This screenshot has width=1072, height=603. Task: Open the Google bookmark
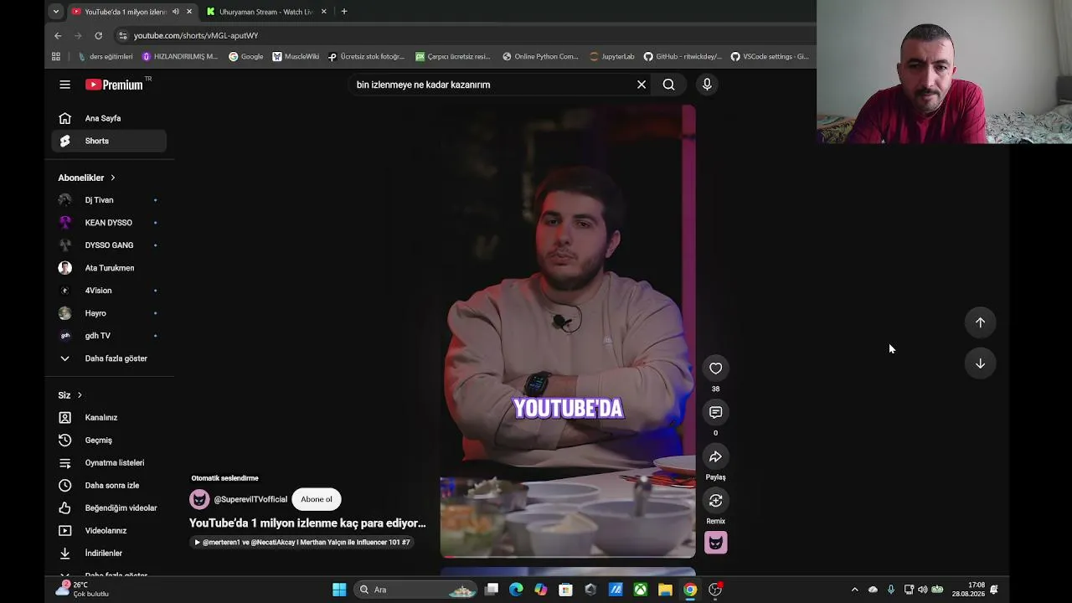246,57
